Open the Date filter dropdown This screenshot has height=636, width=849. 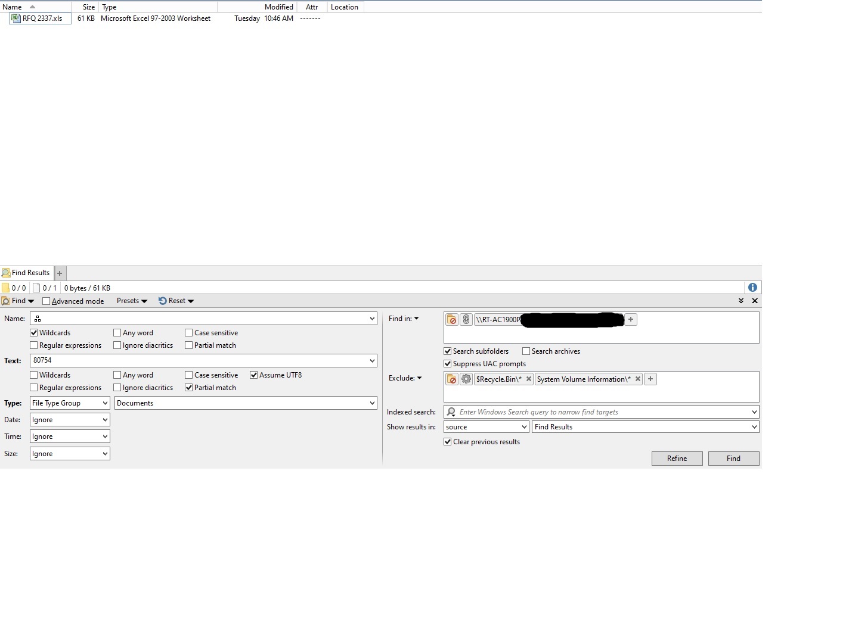[70, 420]
